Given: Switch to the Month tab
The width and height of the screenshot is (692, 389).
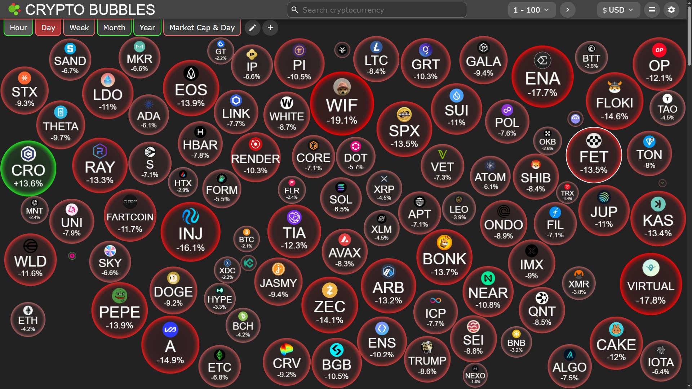Looking at the screenshot, I should 114,28.
